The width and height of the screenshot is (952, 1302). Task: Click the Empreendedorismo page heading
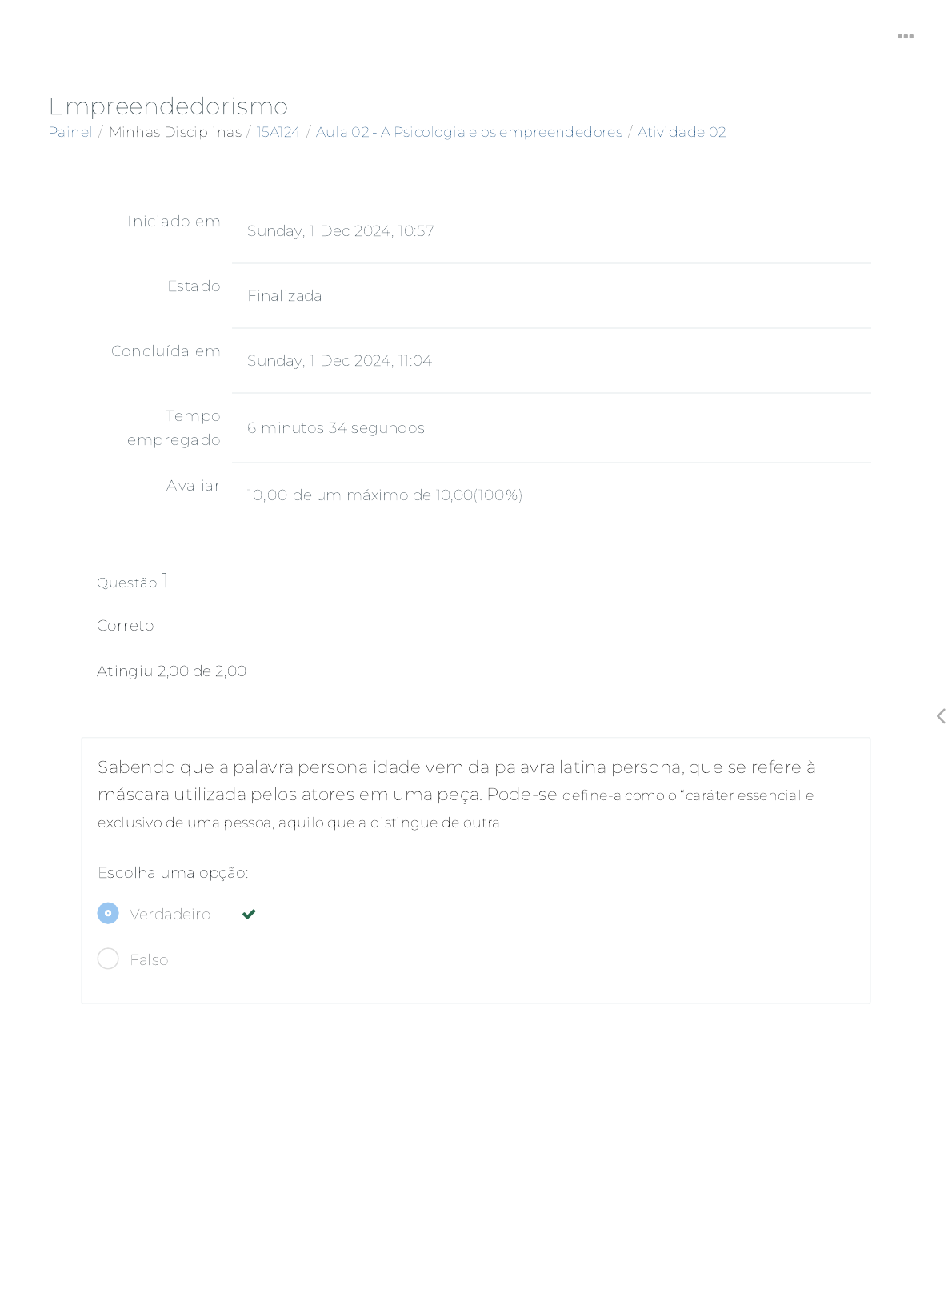168,106
